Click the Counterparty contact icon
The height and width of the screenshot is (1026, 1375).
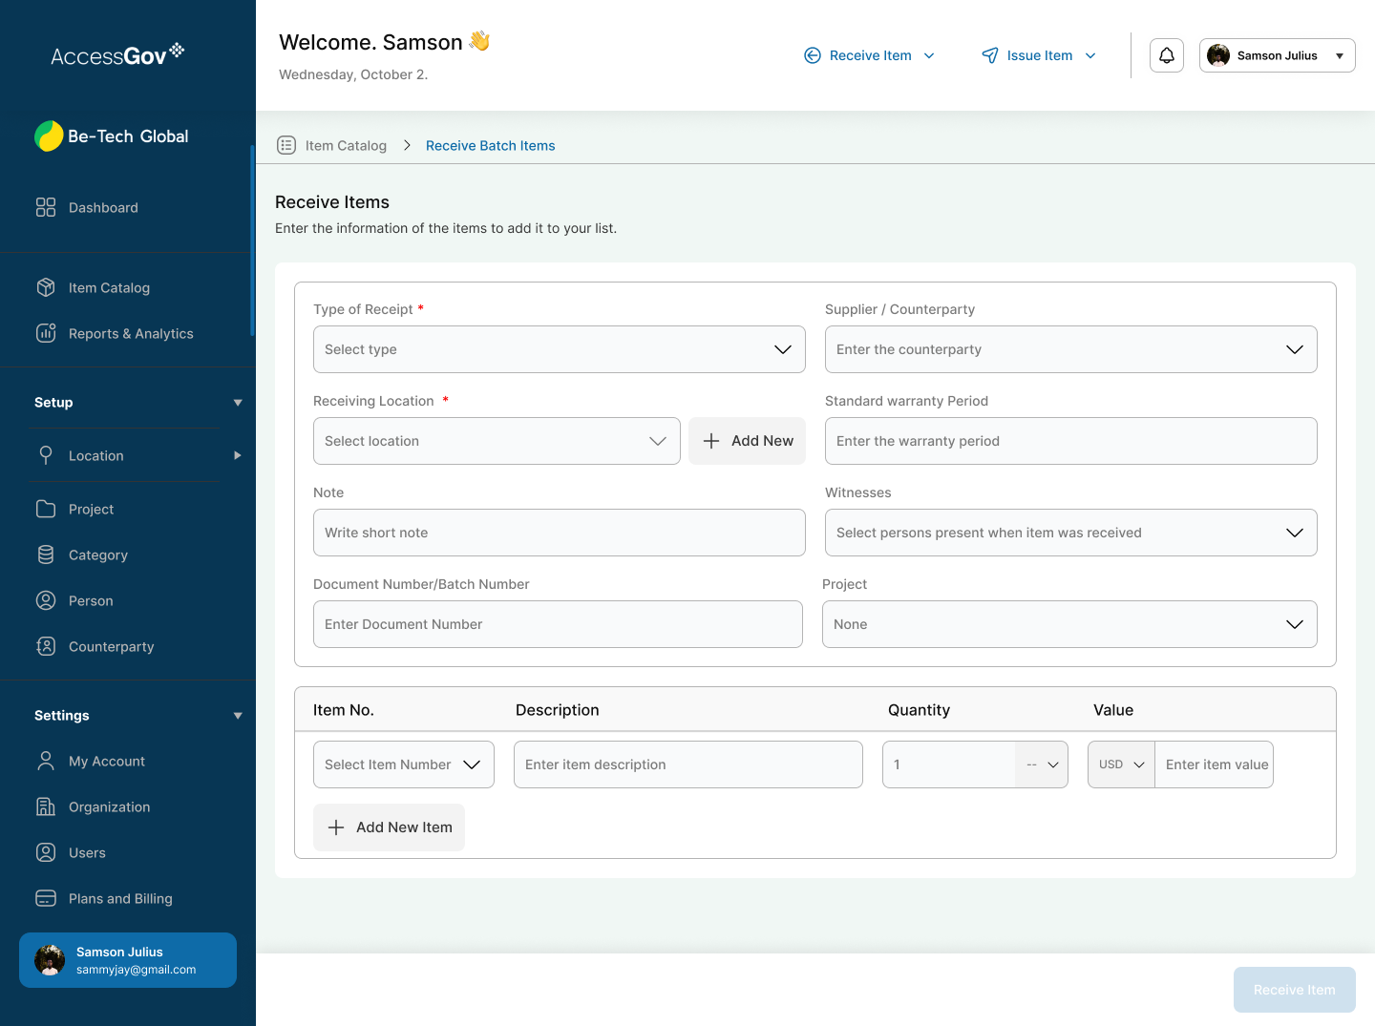click(x=46, y=646)
